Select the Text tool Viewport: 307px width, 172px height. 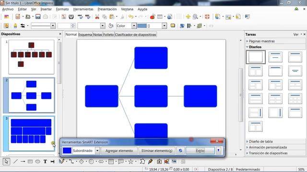pos(45,161)
